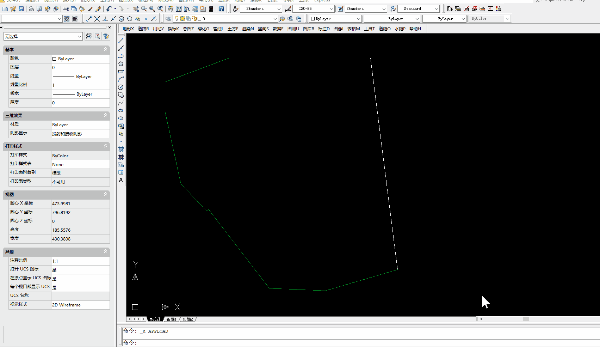Select the Polygon tool in the draw toolbar
600x347 pixels.
121,63
